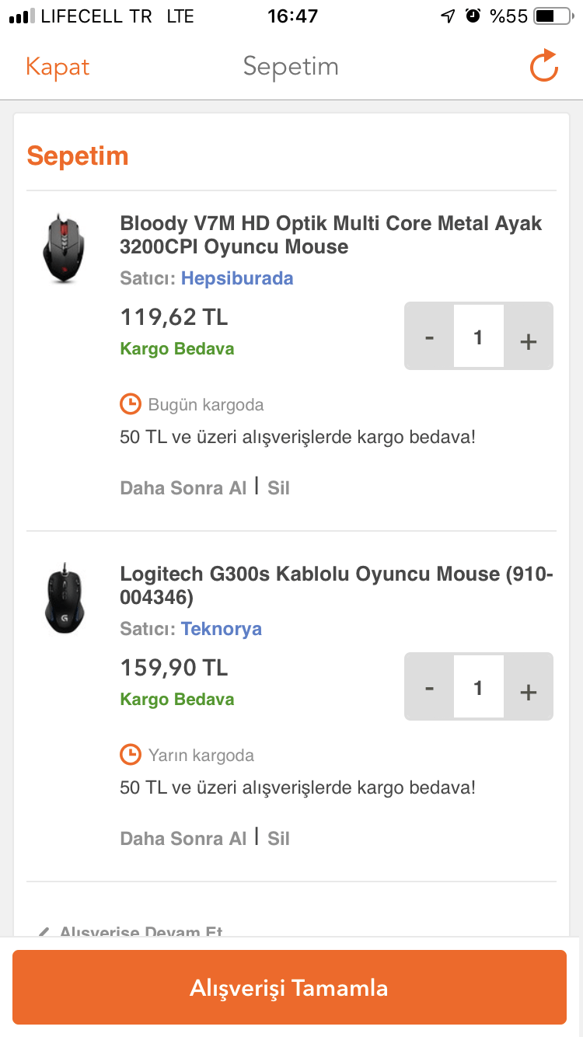Open the Hepsiburada seller link
The width and height of the screenshot is (583, 1037).
[x=237, y=278]
